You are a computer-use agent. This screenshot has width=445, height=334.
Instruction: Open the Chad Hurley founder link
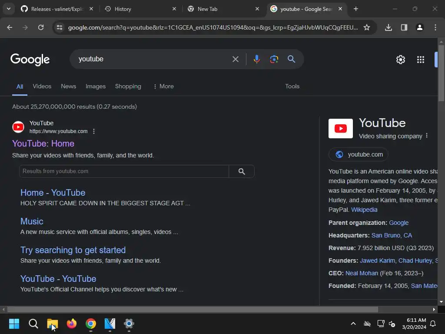tap(415, 261)
